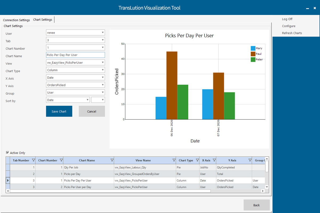Click in the Chart Name input field
The height and width of the screenshot is (213, 320).
coord(75,55)
